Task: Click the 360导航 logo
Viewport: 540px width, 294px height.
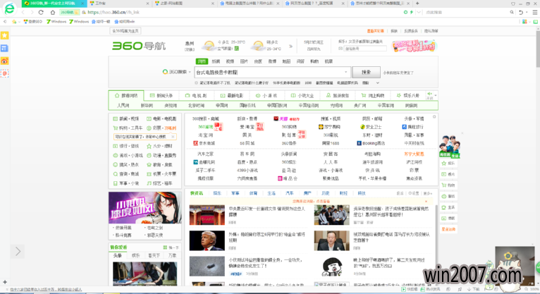Action: (x=139, y=46)
